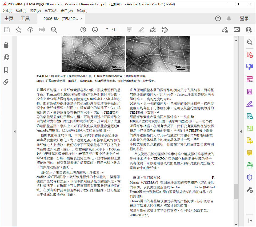
Task: Add a comment note tool
Action: coord(130,30)
